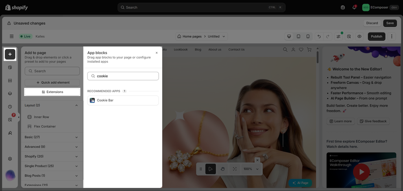Open the 100% zoom dropdown
This screenshot has width=403, height=191.
tap(251, 169)
